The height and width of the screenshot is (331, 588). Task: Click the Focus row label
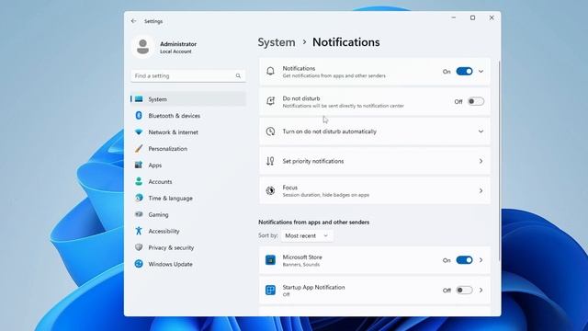[x=290, y=188]
